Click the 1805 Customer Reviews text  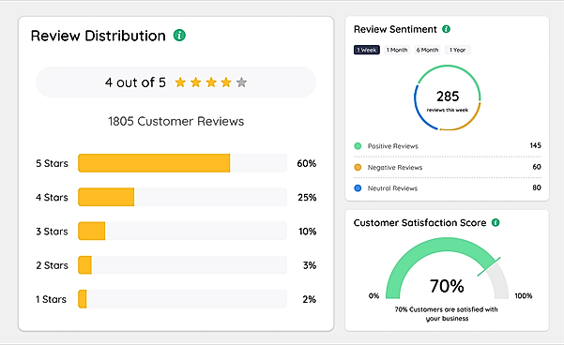[176, 121]
